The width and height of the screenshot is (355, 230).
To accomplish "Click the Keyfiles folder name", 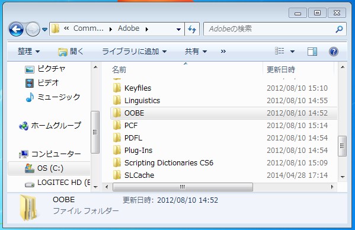I will [137, 88].
